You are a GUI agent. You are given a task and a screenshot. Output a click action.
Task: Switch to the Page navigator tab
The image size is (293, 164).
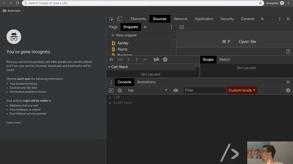point(113,27)
